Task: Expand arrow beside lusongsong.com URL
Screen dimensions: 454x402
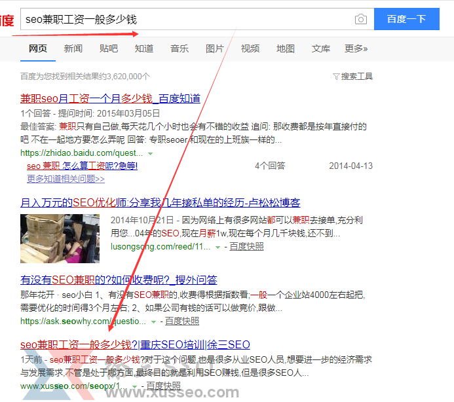Action: (218, 247)
